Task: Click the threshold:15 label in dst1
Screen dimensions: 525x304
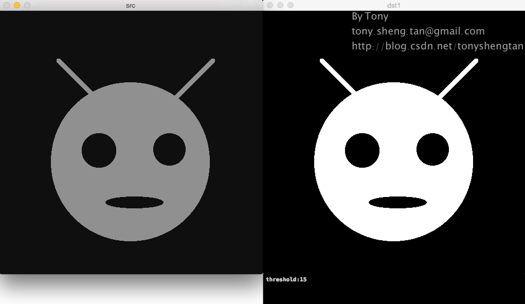Action: tap(286, 279)
